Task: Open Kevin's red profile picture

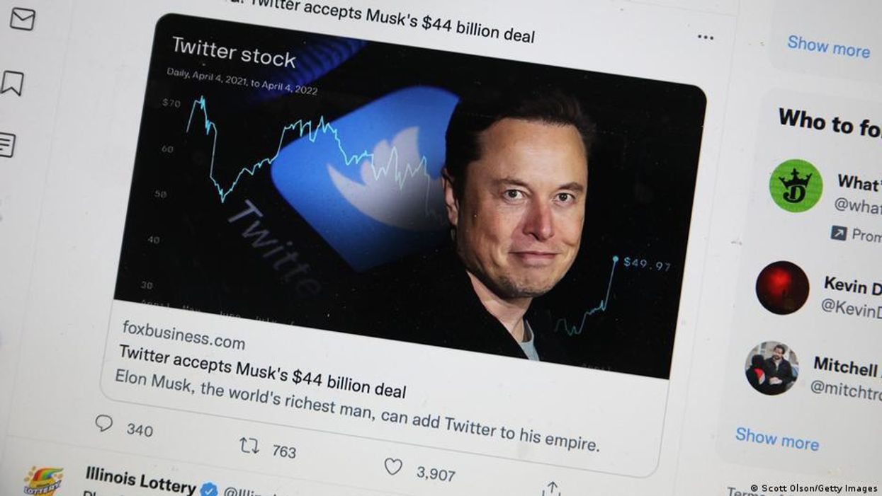Action: point(782,287)
